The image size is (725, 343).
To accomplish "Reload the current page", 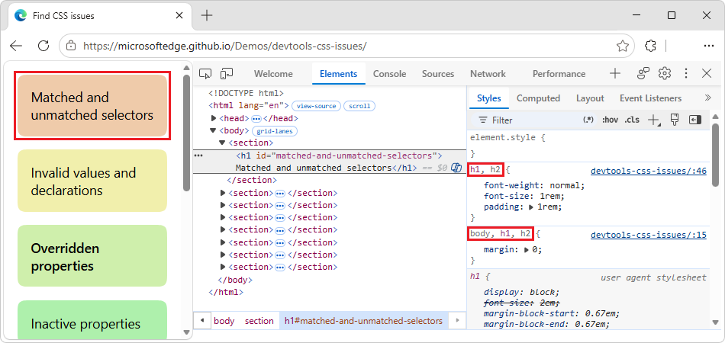I will point(43,46).
